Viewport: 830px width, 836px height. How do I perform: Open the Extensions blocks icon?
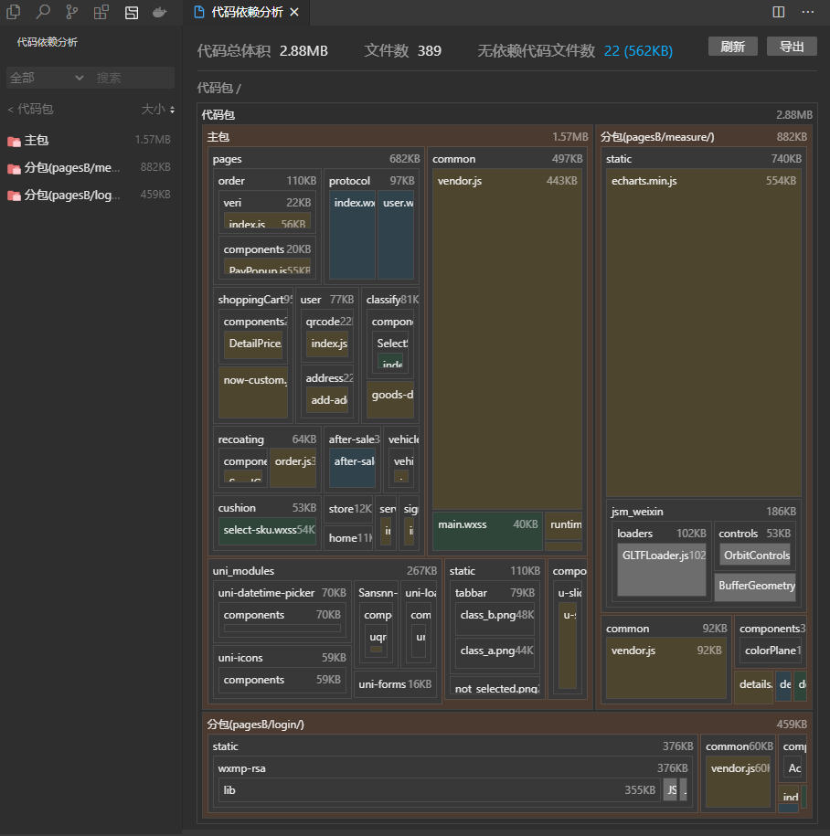point(101,12)
